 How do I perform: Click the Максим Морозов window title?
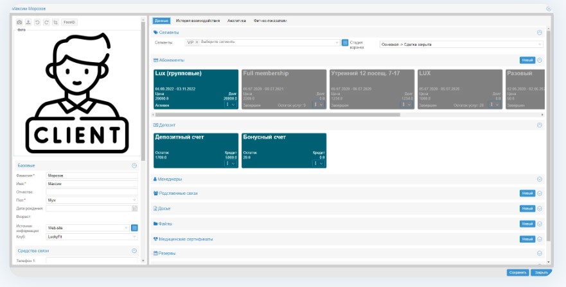point(29,8)
